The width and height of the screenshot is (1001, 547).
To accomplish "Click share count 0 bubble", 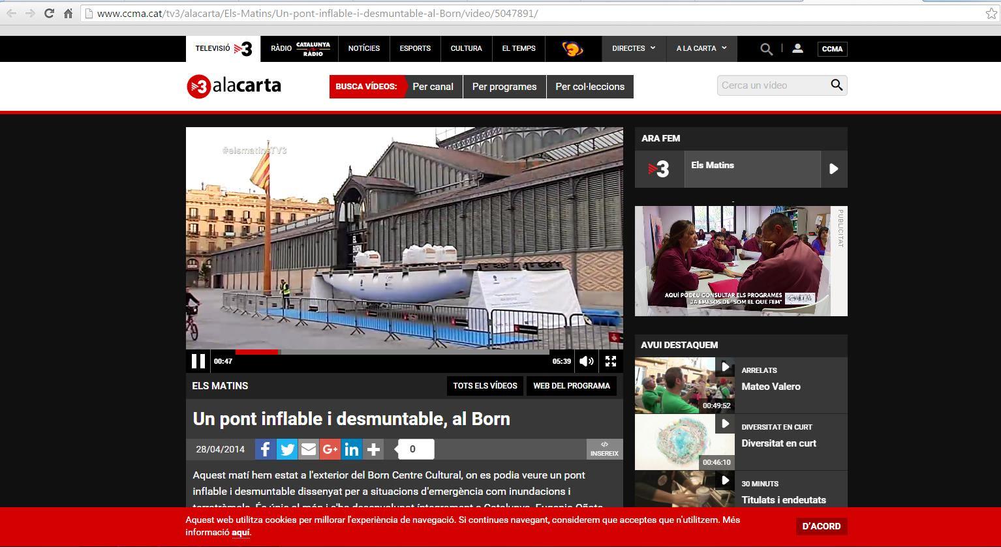I will tap(414, 449).
